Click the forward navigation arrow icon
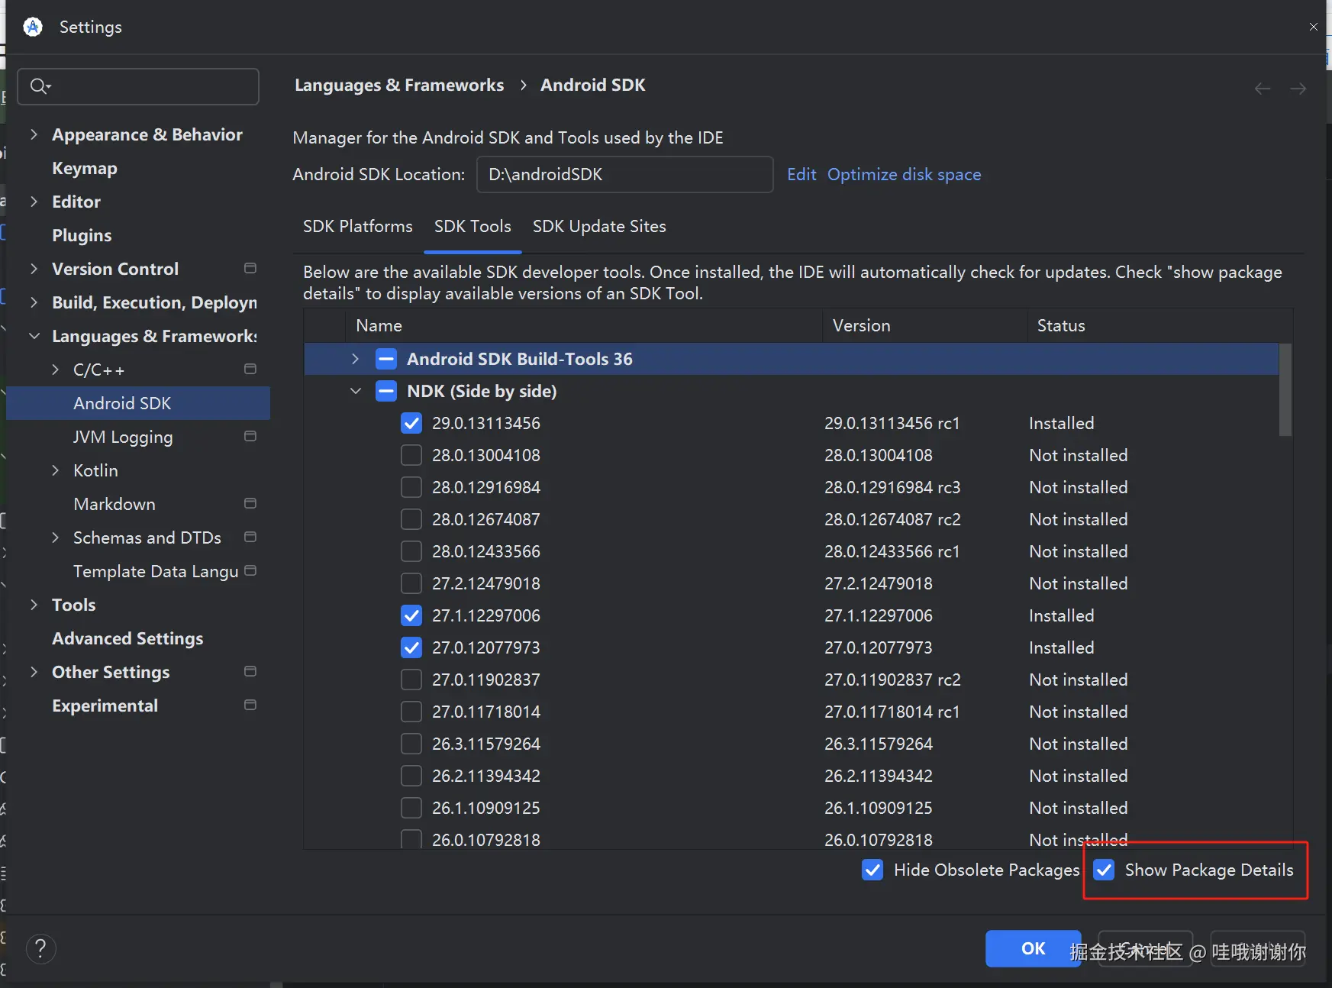The height and width of the screenshot is (988, 1332). 1298,89
